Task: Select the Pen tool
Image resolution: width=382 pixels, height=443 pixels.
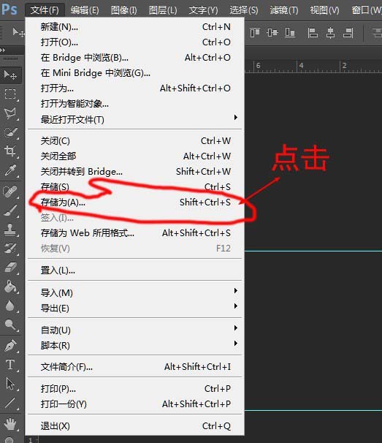Action: [10, 345]
